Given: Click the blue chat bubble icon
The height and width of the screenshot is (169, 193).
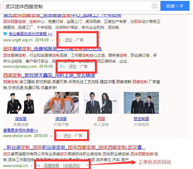Looking at the screenshot, I should [5, 33].
